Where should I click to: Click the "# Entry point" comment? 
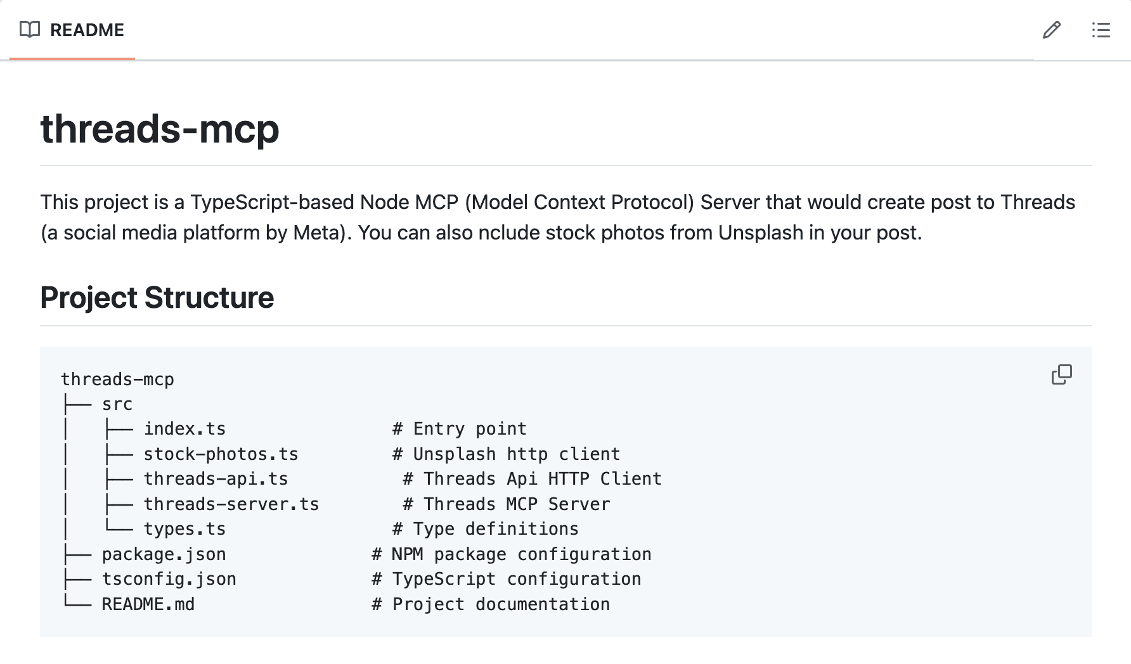460,429
